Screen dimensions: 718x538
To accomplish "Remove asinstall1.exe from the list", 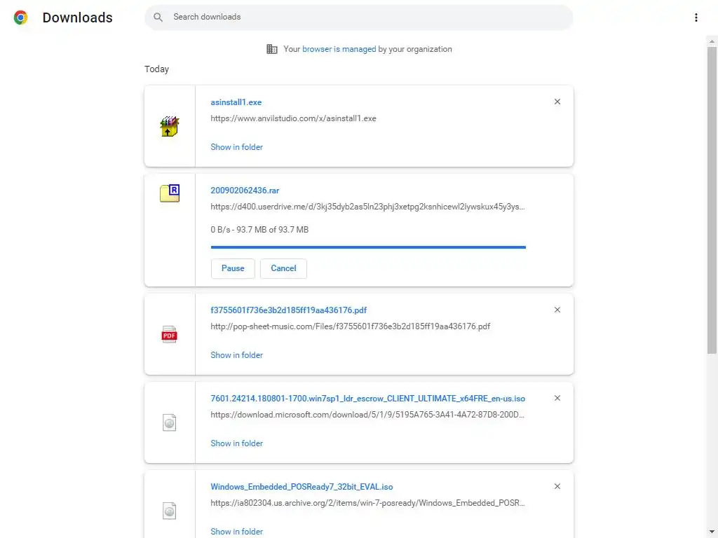I will 557,102.
